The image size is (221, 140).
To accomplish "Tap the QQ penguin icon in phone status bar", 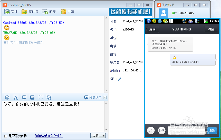I will [x=160, y=21].
